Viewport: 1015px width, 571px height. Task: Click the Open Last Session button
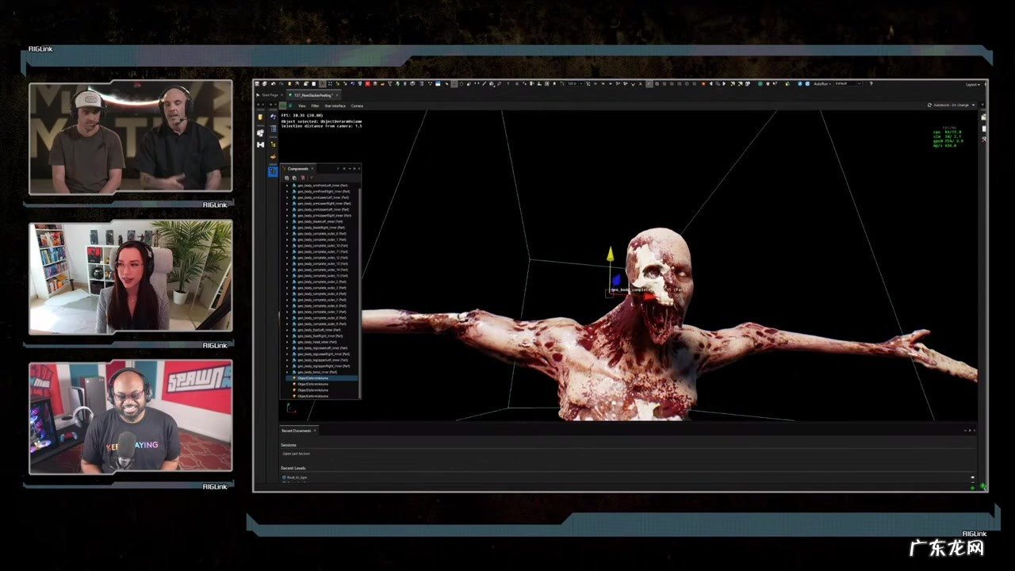tap(296, 454)
